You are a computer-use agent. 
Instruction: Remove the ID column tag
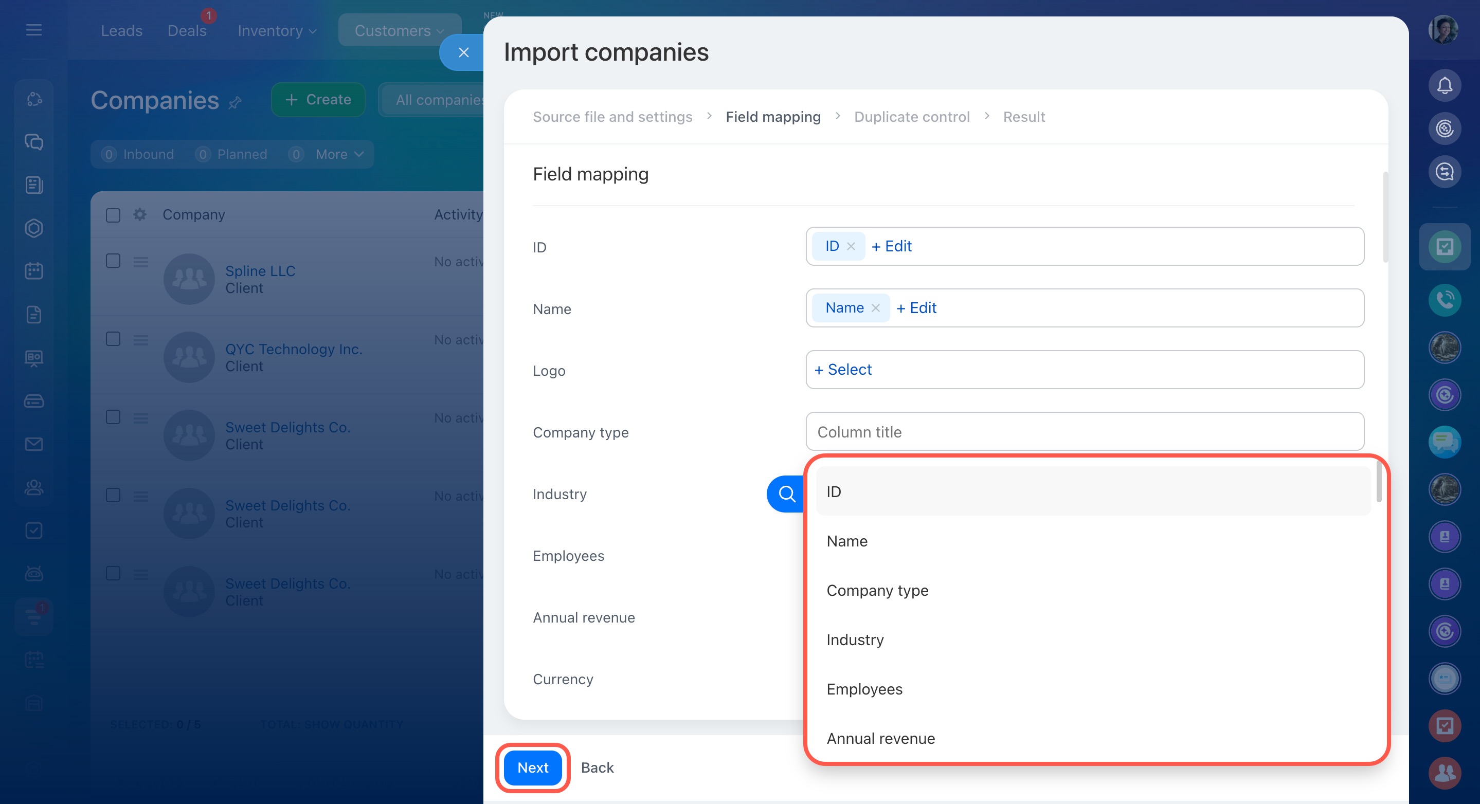(851, 246)
